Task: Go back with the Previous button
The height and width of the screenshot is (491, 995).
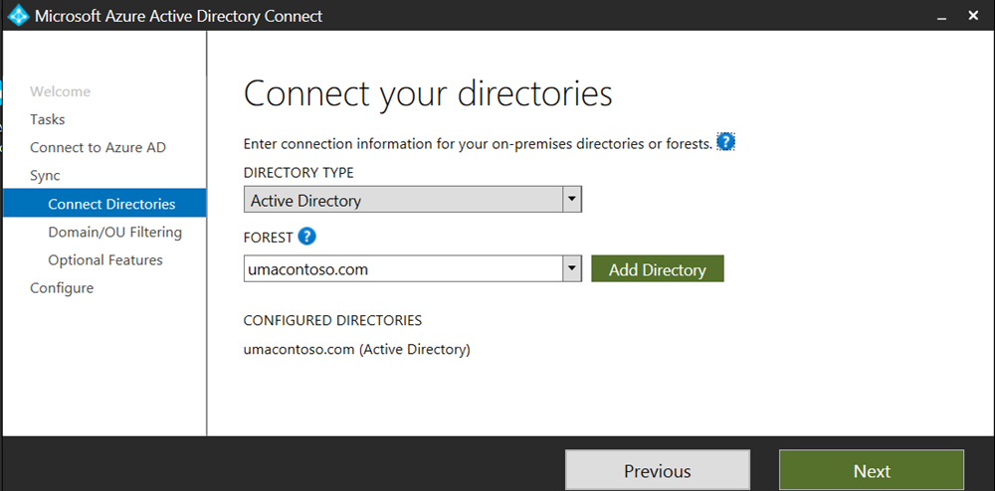Action: tap(657, 471)
